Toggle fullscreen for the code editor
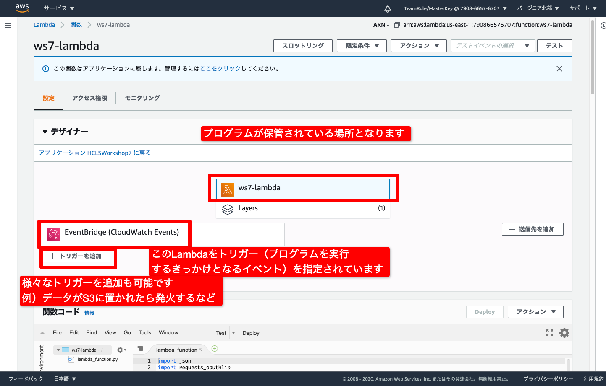 pos(549,333)
